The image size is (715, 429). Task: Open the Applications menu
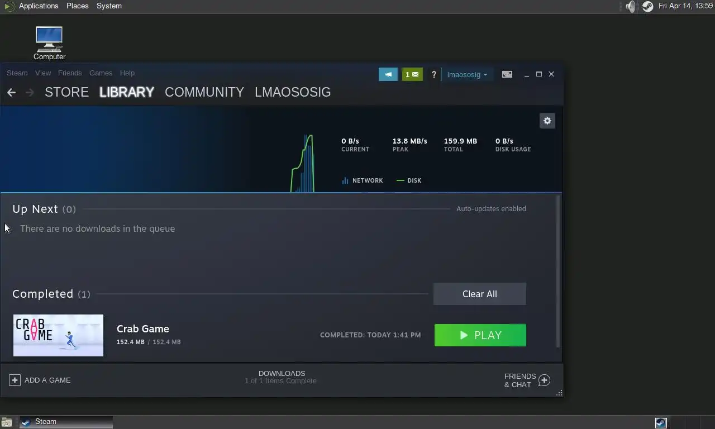click(39, 6)
